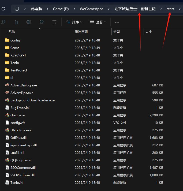The width and height of the screenshot is (183, 191).
Task: Go to 此电脑 in the breadcrumb
Action: point(36,9)
